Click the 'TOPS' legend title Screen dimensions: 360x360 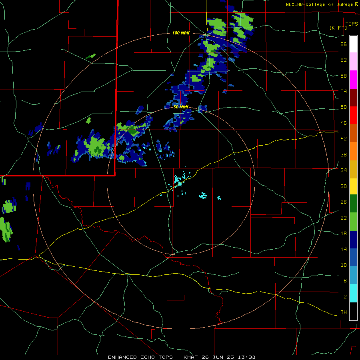352,24
